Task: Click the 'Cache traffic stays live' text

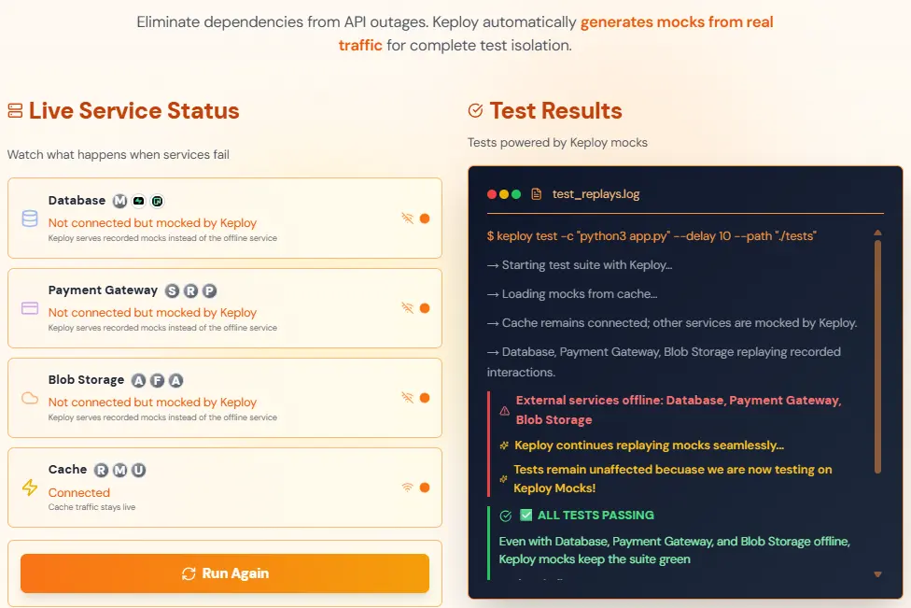Action: pos(91,507)
